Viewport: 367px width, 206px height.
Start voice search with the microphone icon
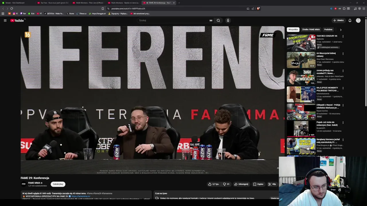pyautogui.click(x=228, y=20)
